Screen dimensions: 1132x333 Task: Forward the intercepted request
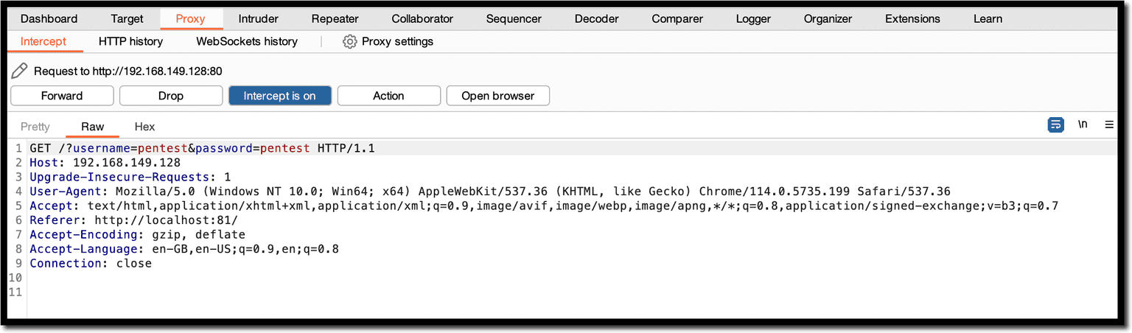coord(62,96)
